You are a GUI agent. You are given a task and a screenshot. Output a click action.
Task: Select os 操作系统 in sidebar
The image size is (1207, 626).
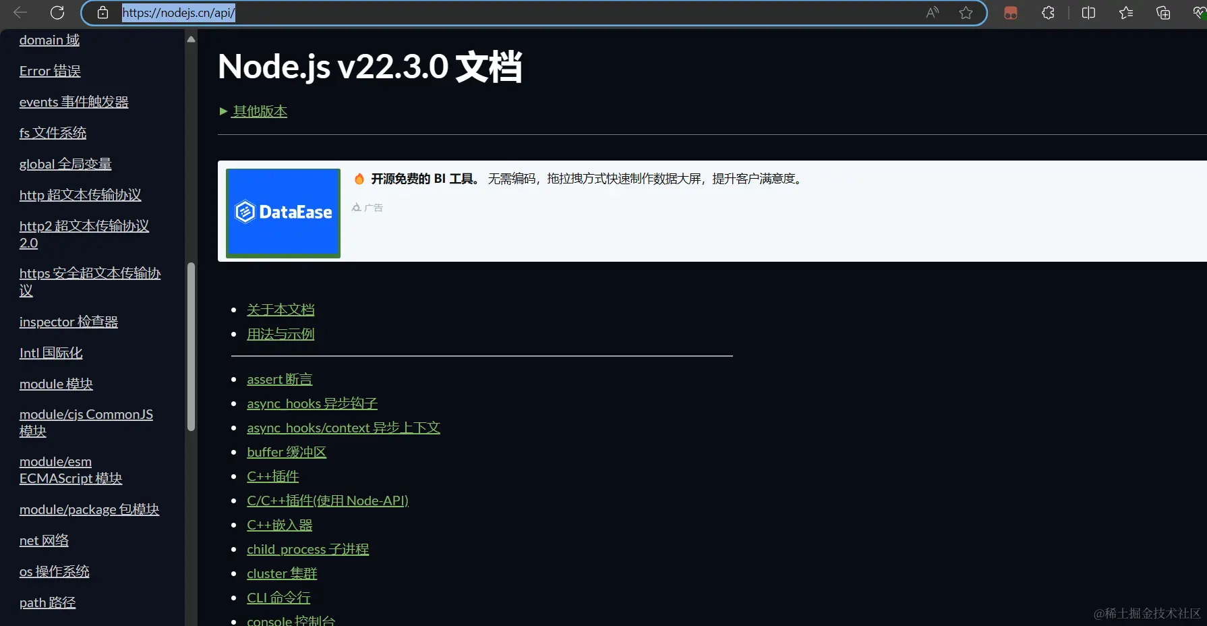pos(54,571)
